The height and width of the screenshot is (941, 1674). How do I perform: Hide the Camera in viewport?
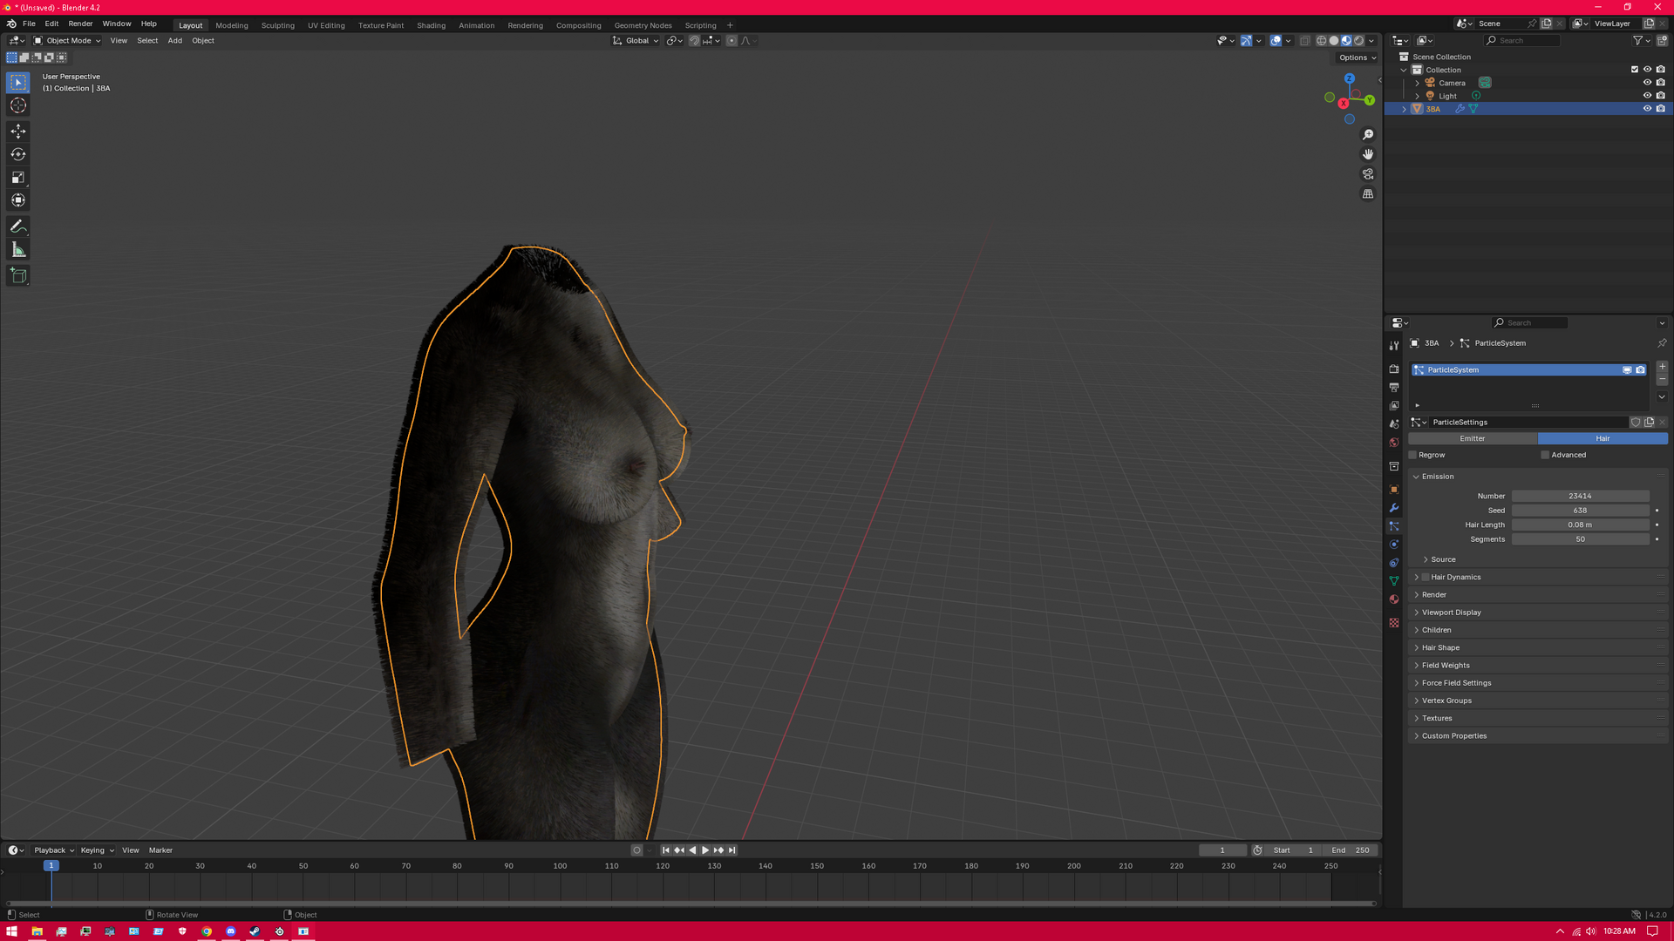(1647, 83)
